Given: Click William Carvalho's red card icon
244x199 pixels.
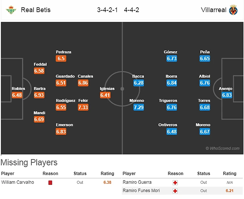Looking at the screenshot, I should 50,183.
